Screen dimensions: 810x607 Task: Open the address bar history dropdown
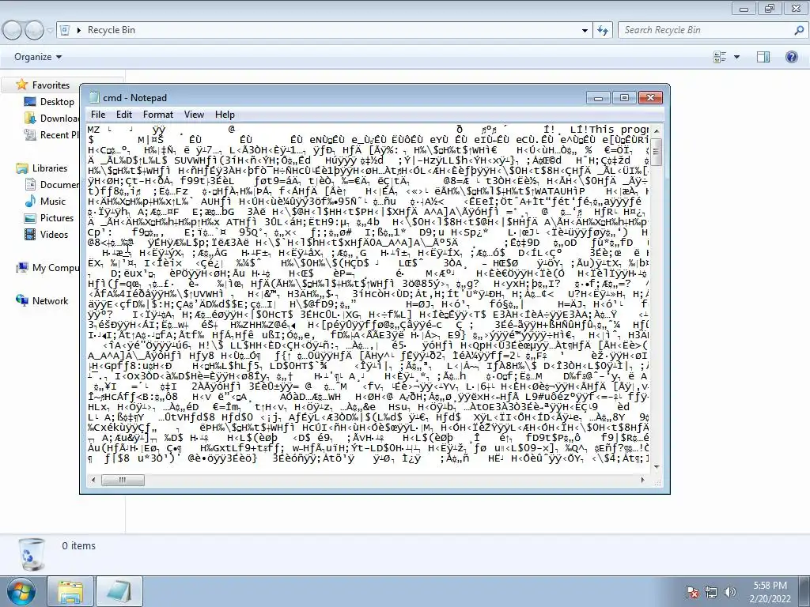click(585, 31)
